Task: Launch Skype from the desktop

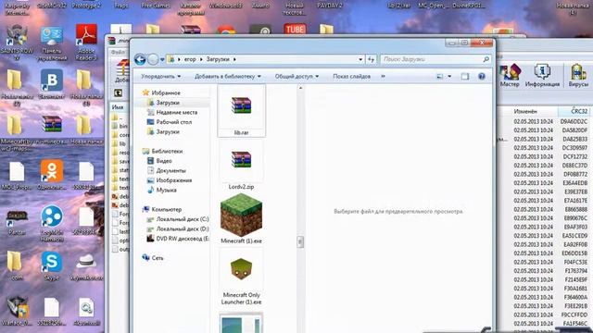Action: [x=52, y=265]
